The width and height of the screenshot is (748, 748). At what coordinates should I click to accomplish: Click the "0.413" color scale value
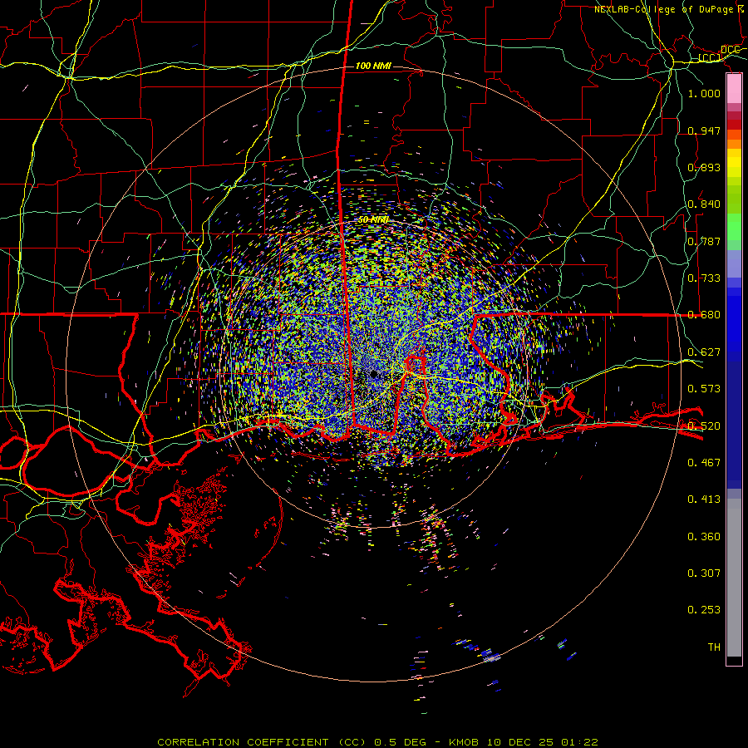coord(704,499)
